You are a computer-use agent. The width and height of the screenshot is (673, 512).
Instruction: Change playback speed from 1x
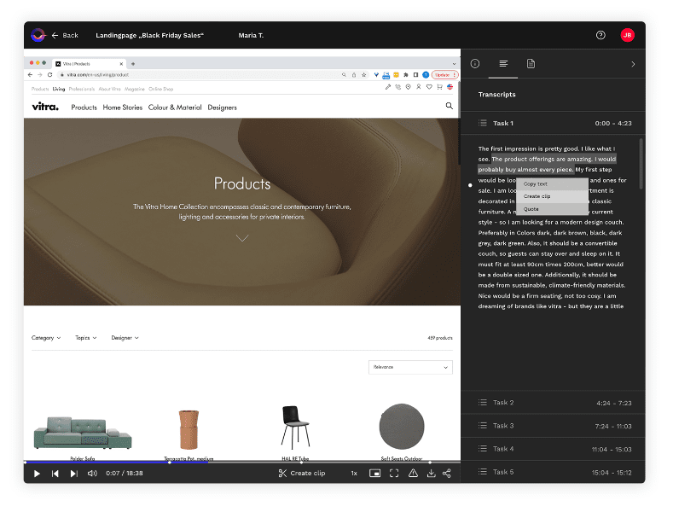[353, 473]
